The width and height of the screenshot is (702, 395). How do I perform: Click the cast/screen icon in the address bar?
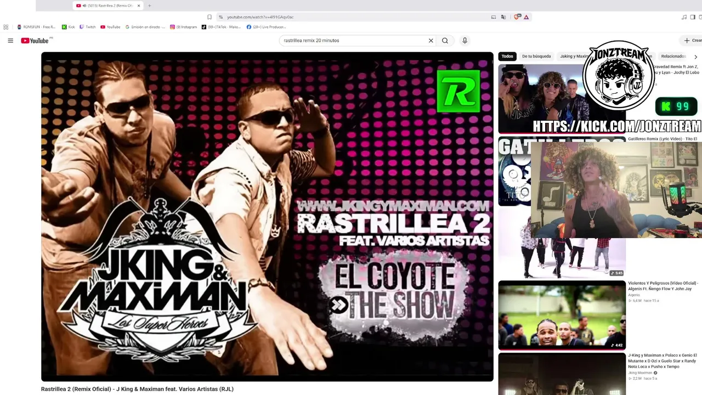coord(494,17)
